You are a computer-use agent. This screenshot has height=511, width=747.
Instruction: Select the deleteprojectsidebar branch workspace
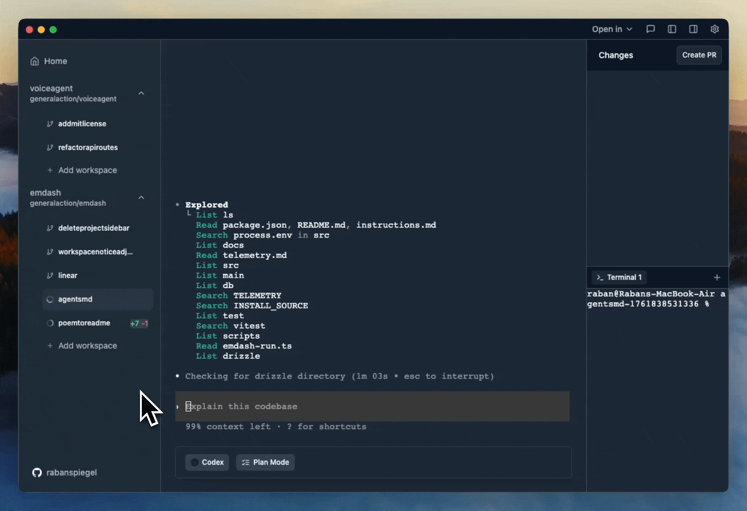click(x=93, y=228)
